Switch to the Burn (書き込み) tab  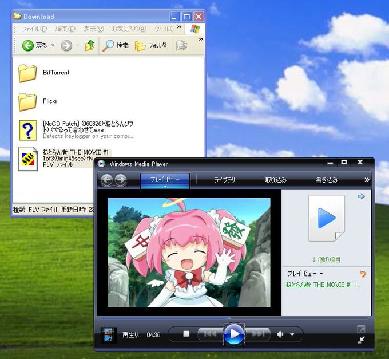point(327,180)
